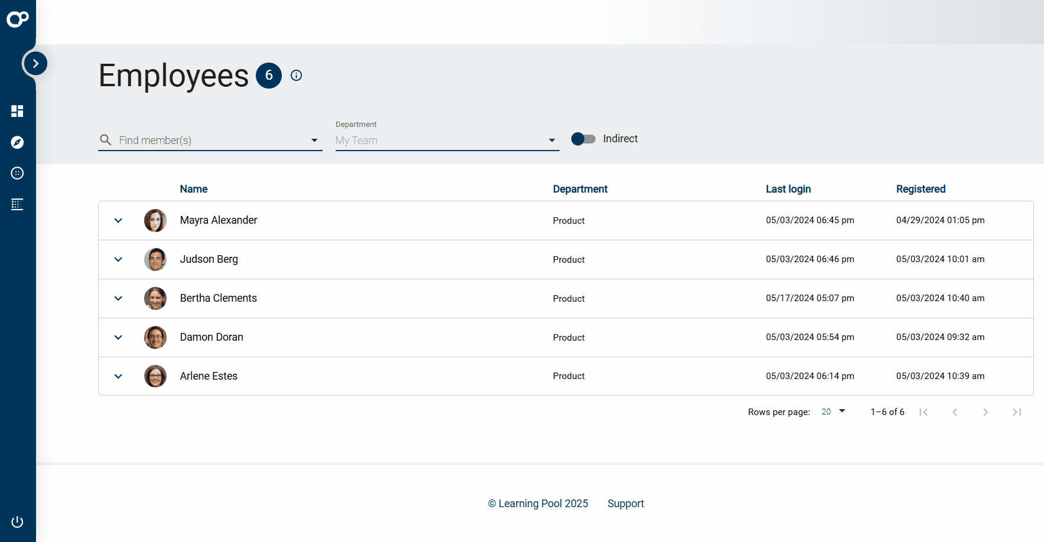Open the dashboard grid icon in sidebar
1044x542 pixels.
coord(17,111)
